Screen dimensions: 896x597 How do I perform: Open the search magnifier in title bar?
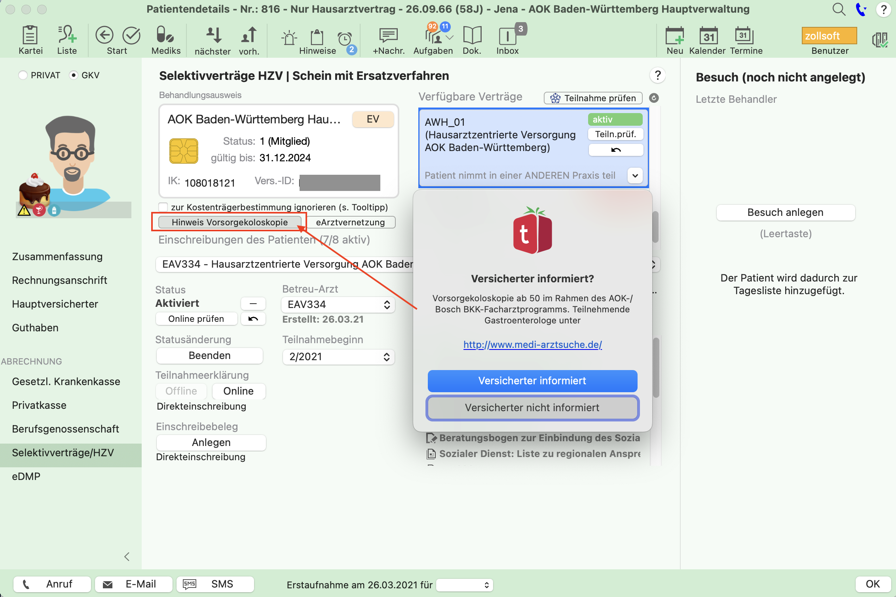click(x=839, y=9)
